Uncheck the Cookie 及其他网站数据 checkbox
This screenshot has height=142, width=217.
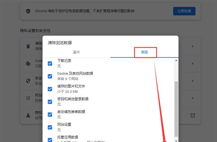[x=50, y=76]
